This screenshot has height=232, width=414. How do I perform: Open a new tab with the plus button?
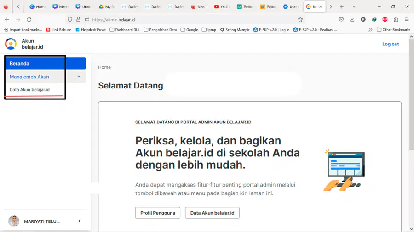click(342, 6)
